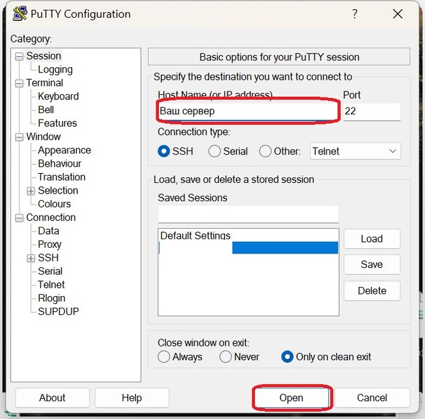Select SSH connection type

164,151
